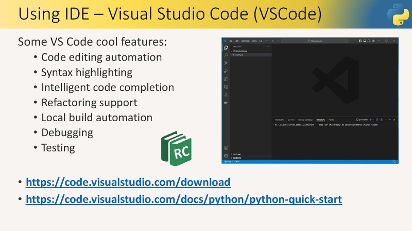Image resolution: width=412 pixels, height=231 pixels.
Task: Open the Testing flask icon
Action: [x=226, y=95]
